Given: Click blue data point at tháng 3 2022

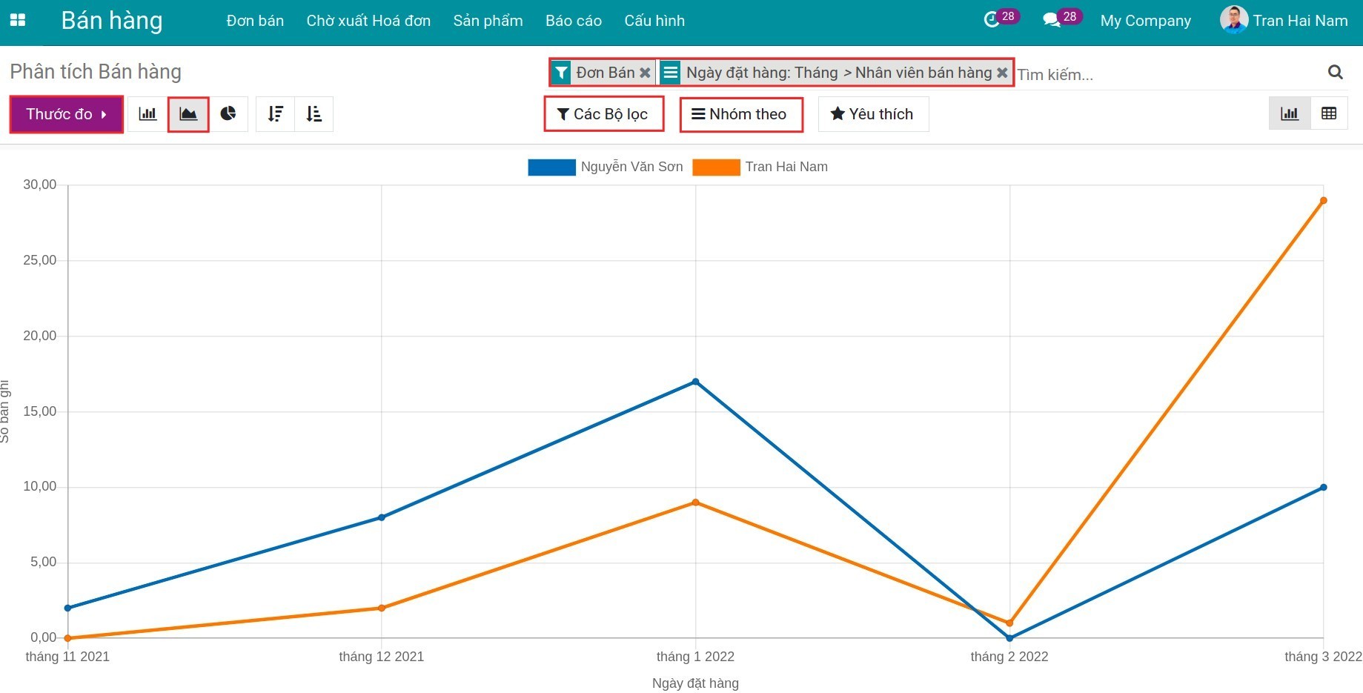Looking at the screenshot, I should pos(1323,487).
